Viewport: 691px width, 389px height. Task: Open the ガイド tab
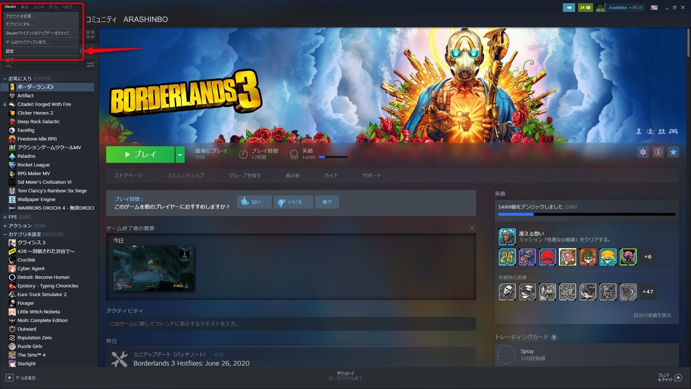(331, 175)
